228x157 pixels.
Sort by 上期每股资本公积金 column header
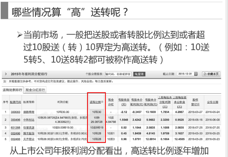click(x=179, y=102)
